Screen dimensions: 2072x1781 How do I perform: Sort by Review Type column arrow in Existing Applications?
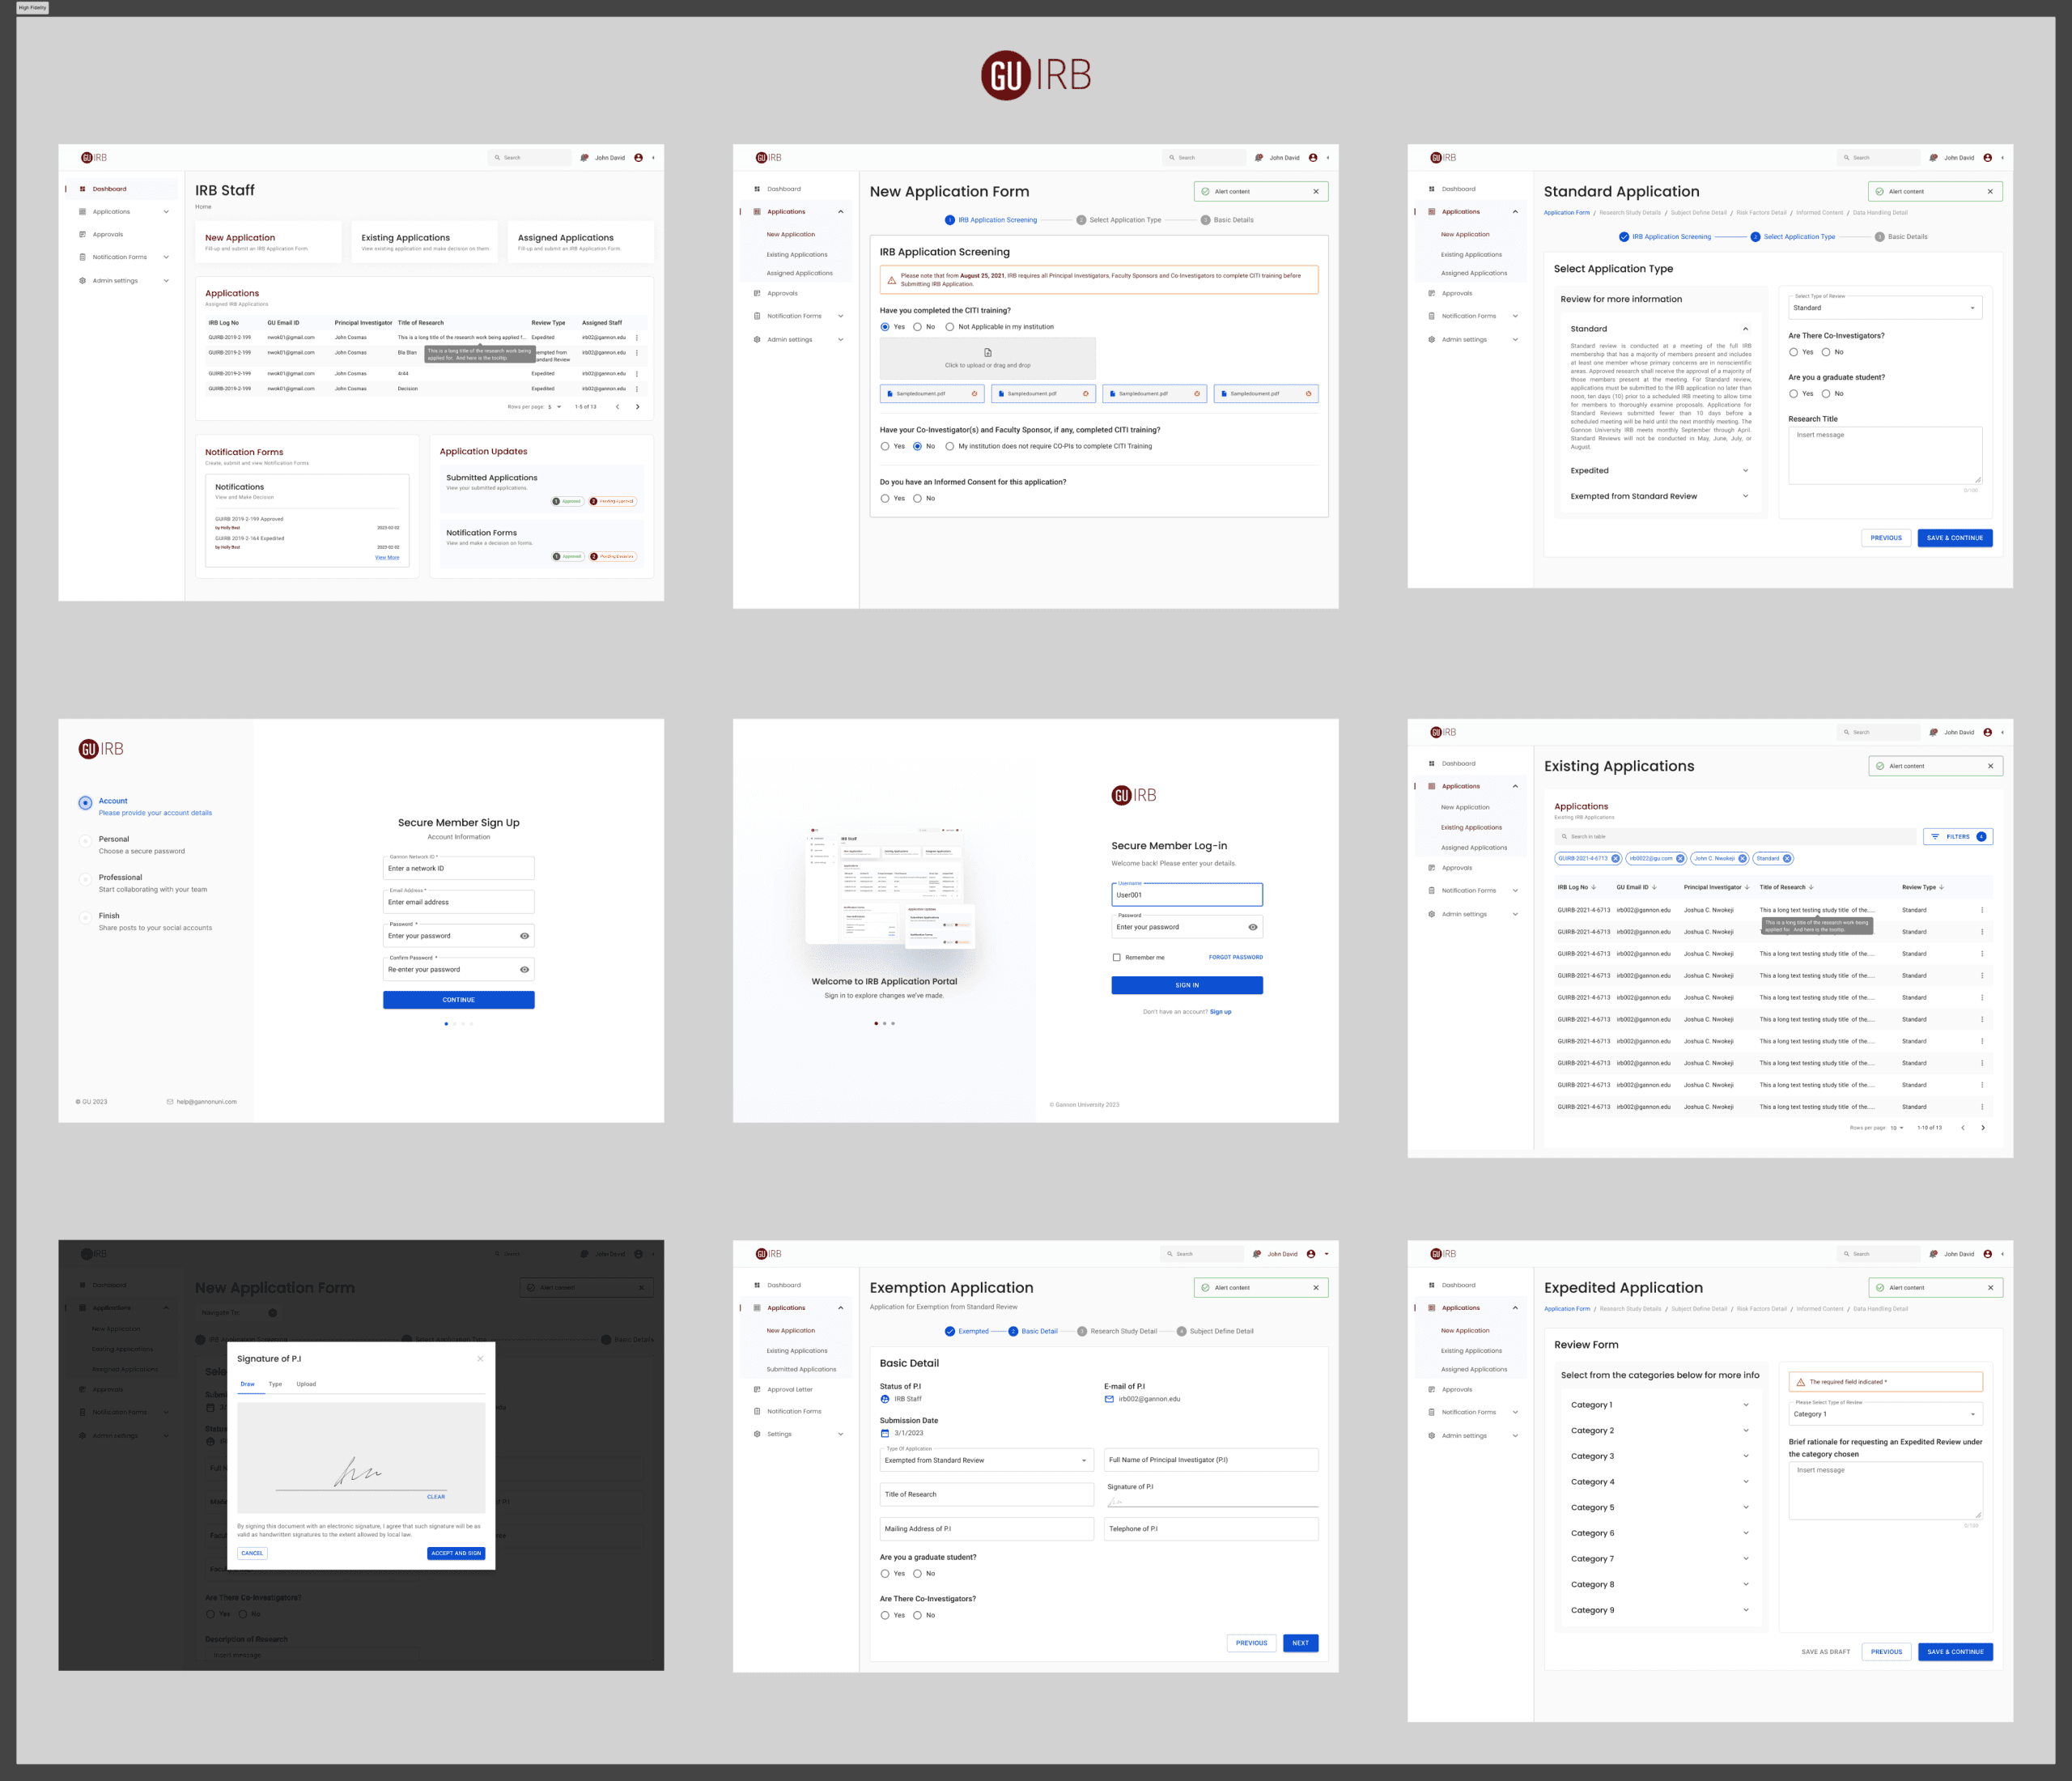(1941, 887)
